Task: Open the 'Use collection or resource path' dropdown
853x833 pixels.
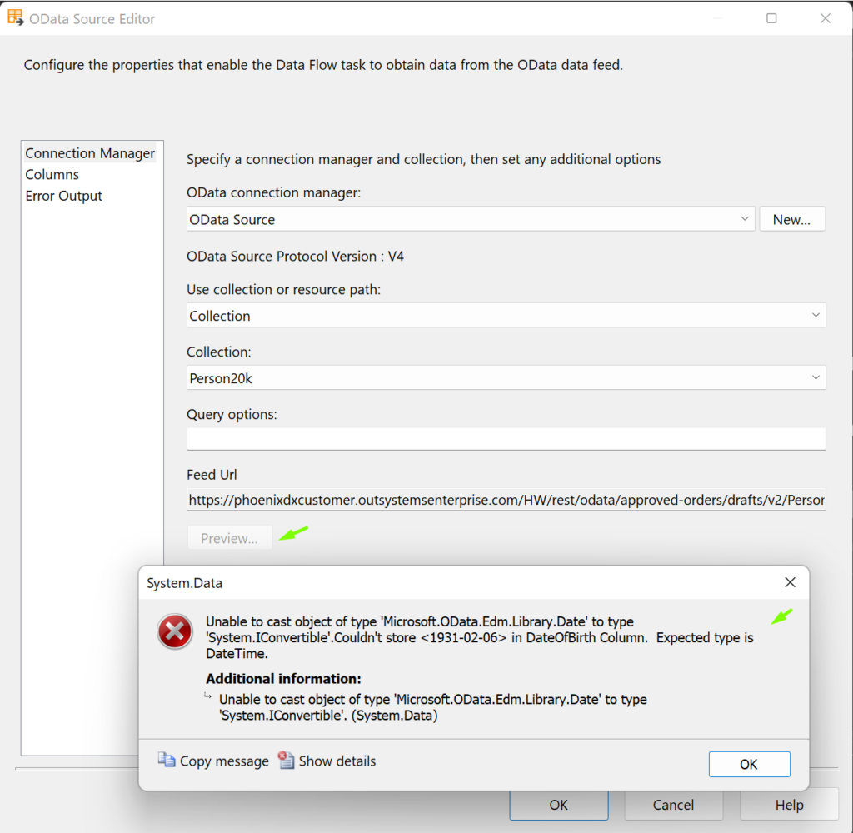Action: pos(815,316)
